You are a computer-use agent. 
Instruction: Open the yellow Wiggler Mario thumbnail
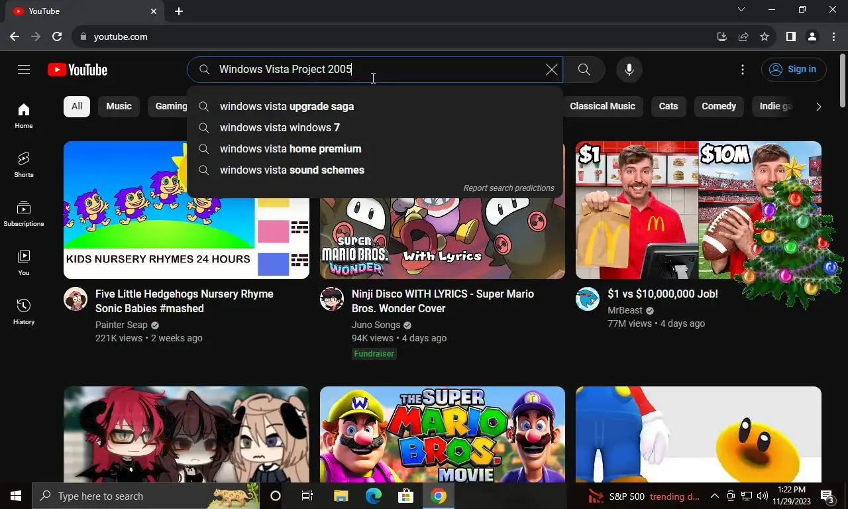[698, 434]
